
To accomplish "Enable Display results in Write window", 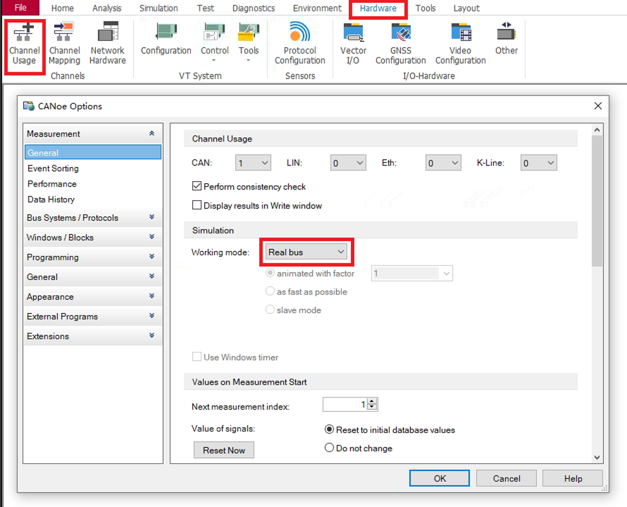I will click(x=197, y=205).
